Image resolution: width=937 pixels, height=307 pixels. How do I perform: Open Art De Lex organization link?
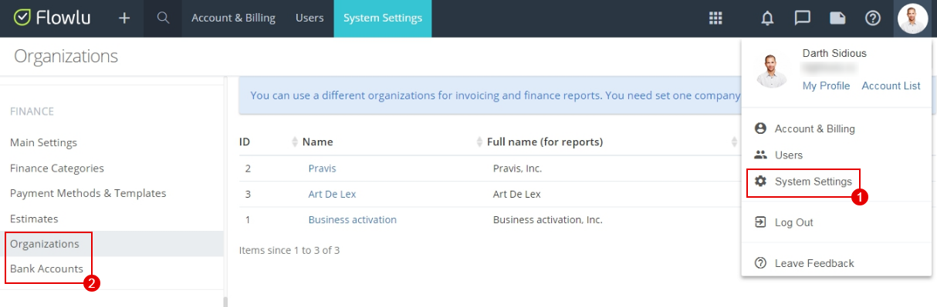(332, 194)
